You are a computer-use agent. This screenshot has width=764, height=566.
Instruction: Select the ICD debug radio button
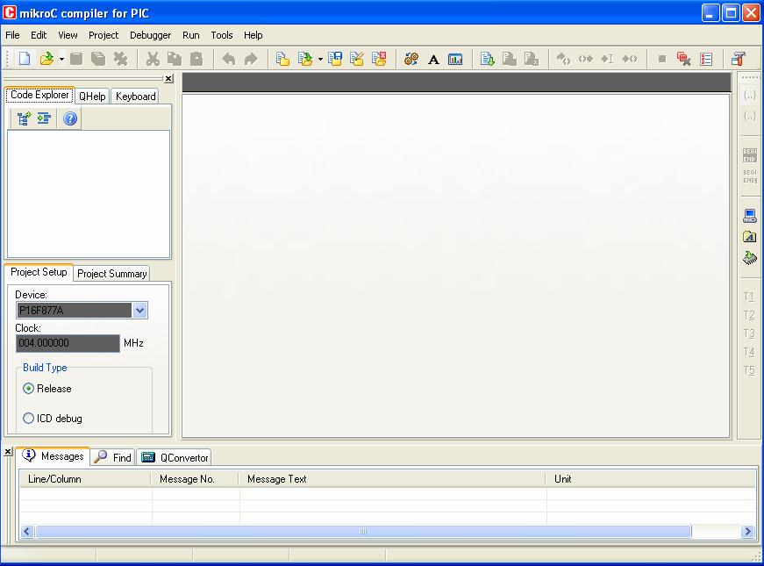click(28, 419)
